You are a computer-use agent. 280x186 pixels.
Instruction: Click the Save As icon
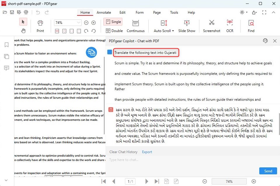point(19,12)
